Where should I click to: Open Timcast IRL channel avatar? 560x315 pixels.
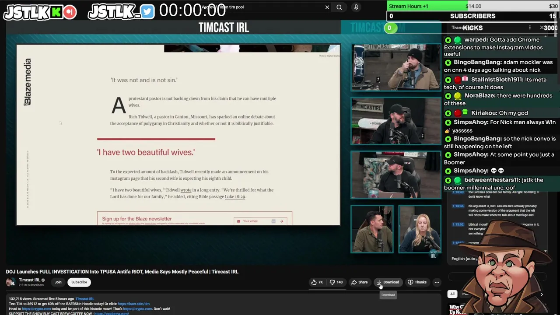[x=10, y=282]
